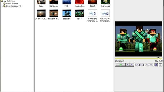
Task: Click the seek bar playhead marker
Action: (158, 58)
